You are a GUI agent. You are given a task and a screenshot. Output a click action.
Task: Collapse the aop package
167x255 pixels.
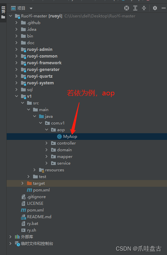tap(46, 130)
